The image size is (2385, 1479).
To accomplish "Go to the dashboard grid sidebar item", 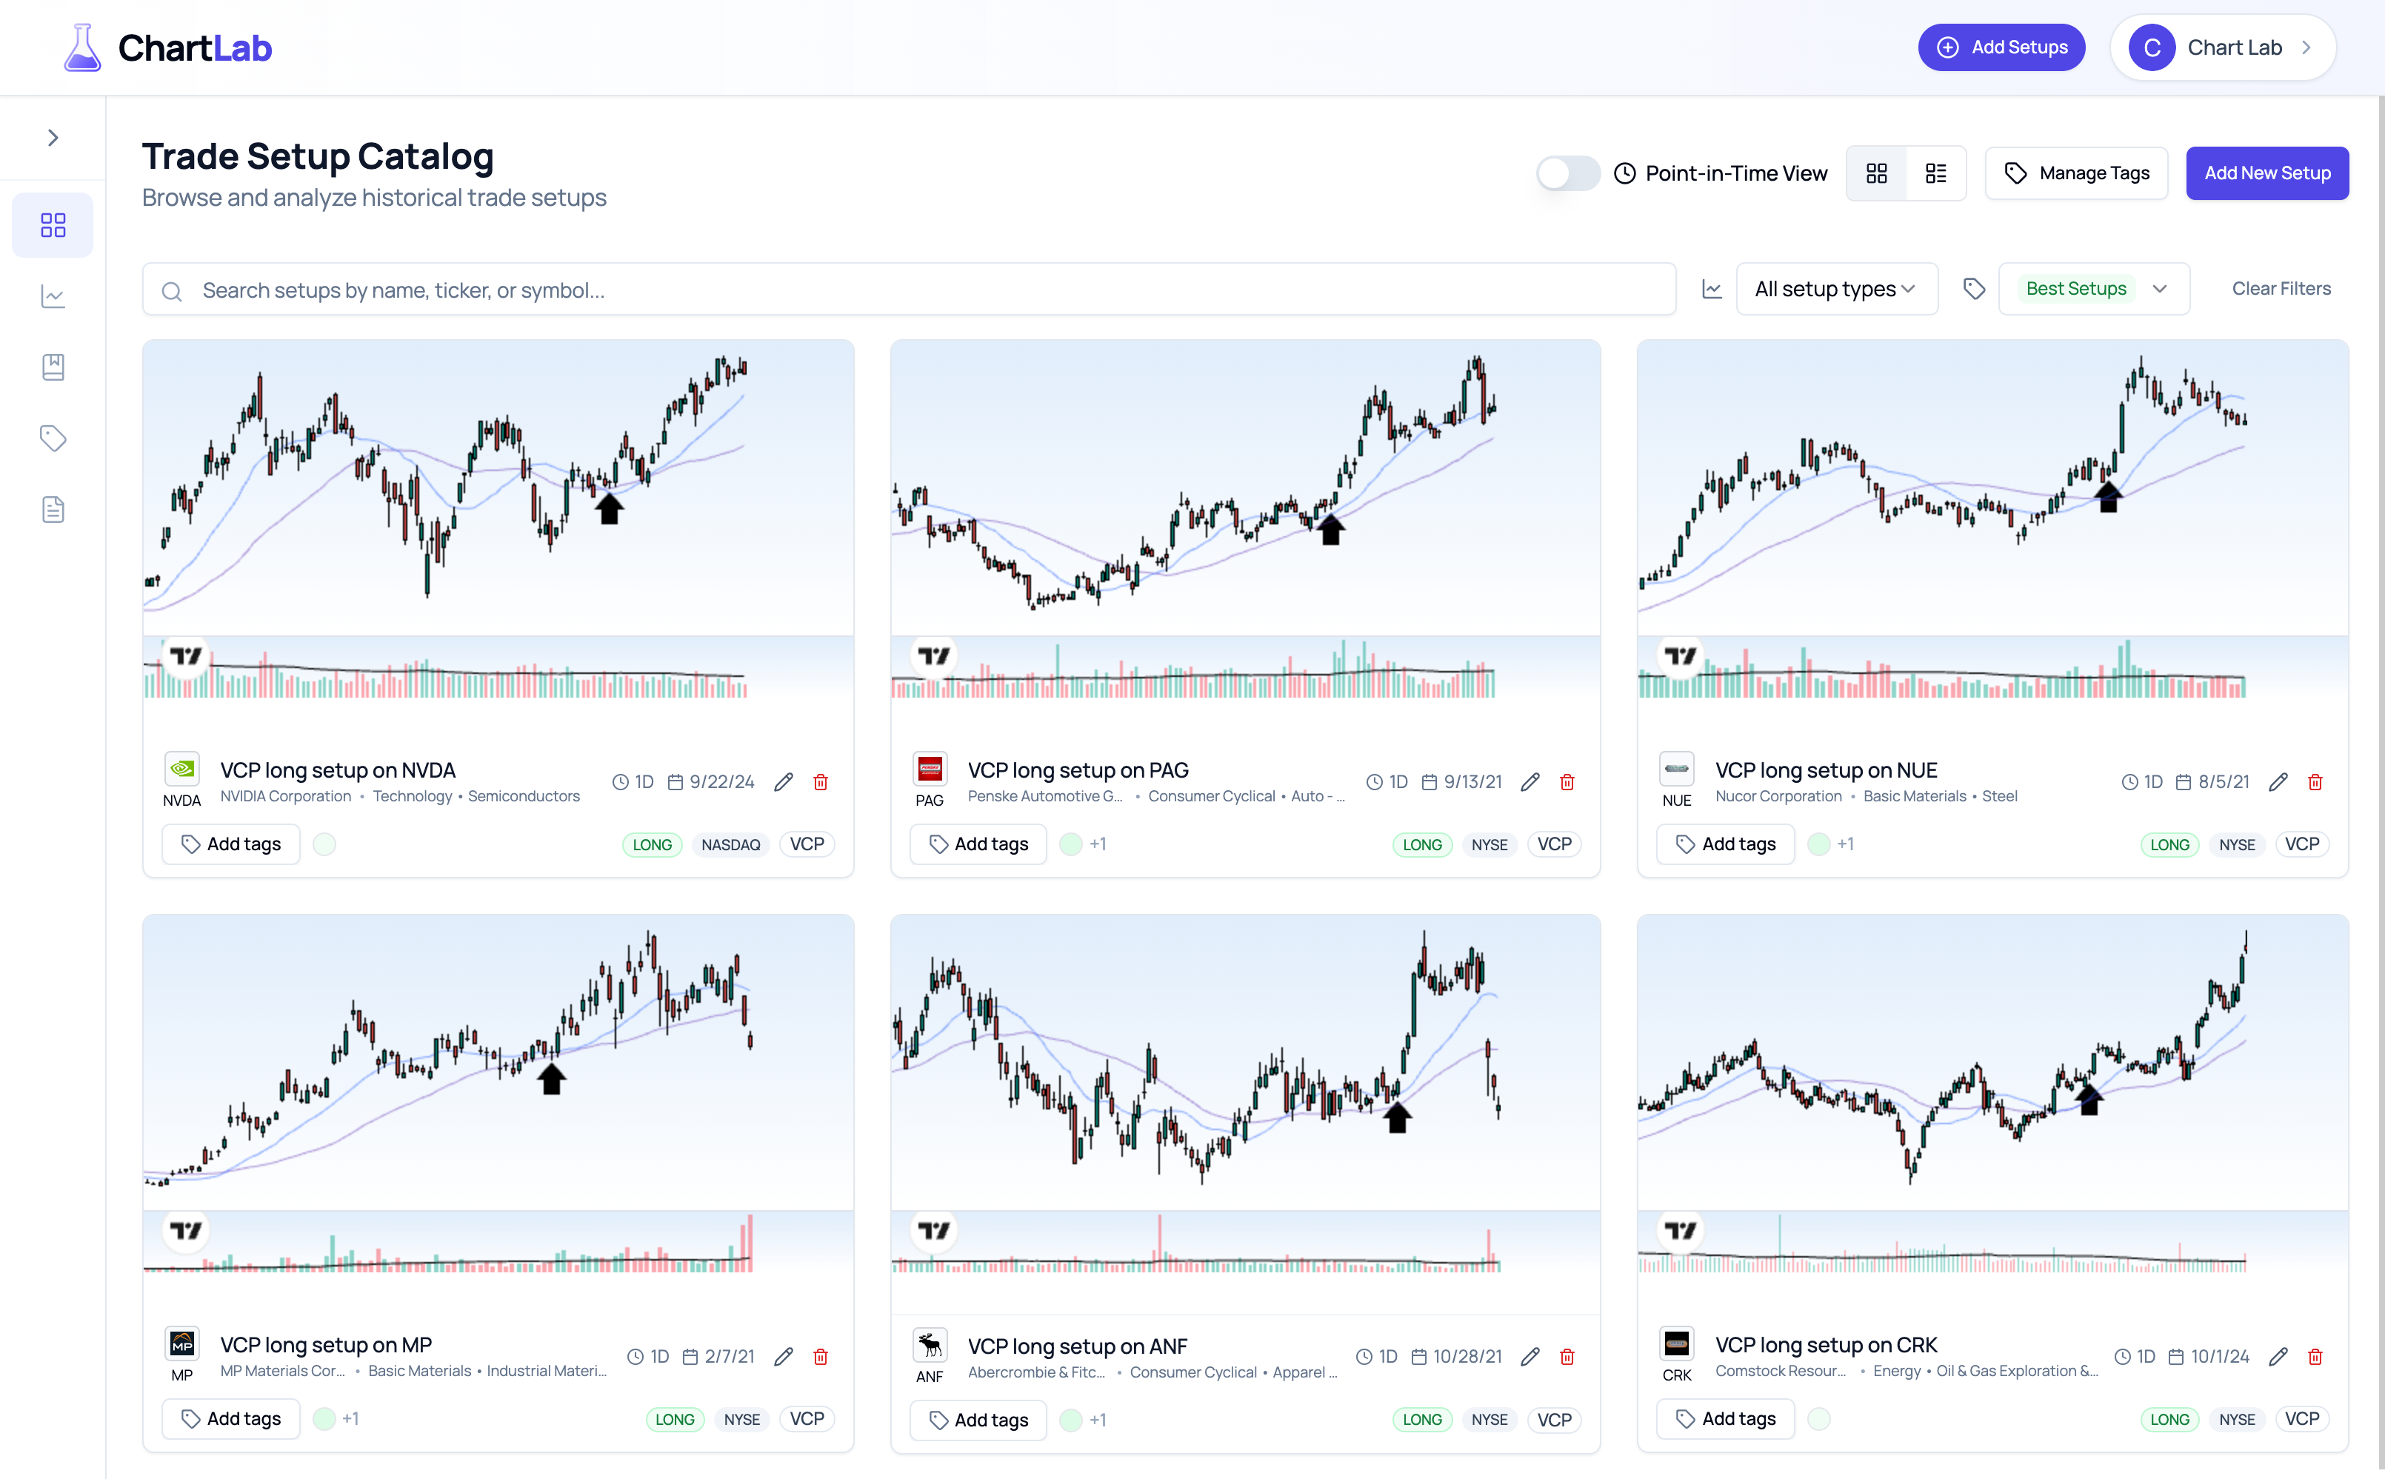I will click(53, 225).
